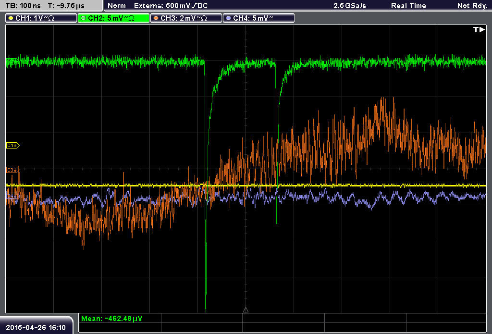Click the blue C4 ground level marker
This screenshot has height=334, width=492.
[13, 196]
